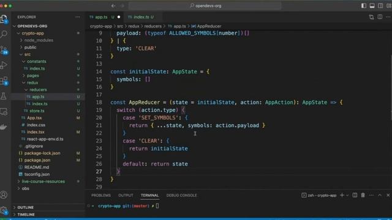The height and width of the screenshot is (220, 392).
Task: Open the Remote Explorer view
Action: (x=4, y=112)
